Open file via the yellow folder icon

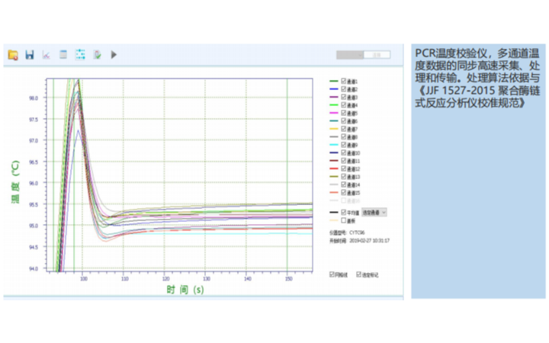tap(13, 55)
